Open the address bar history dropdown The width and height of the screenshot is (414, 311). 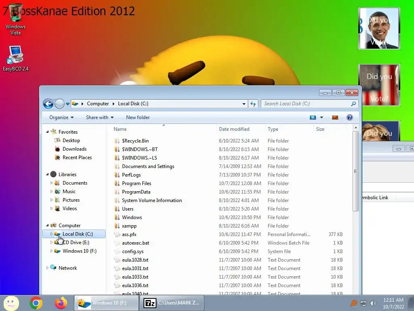click(x=244, y=104)
